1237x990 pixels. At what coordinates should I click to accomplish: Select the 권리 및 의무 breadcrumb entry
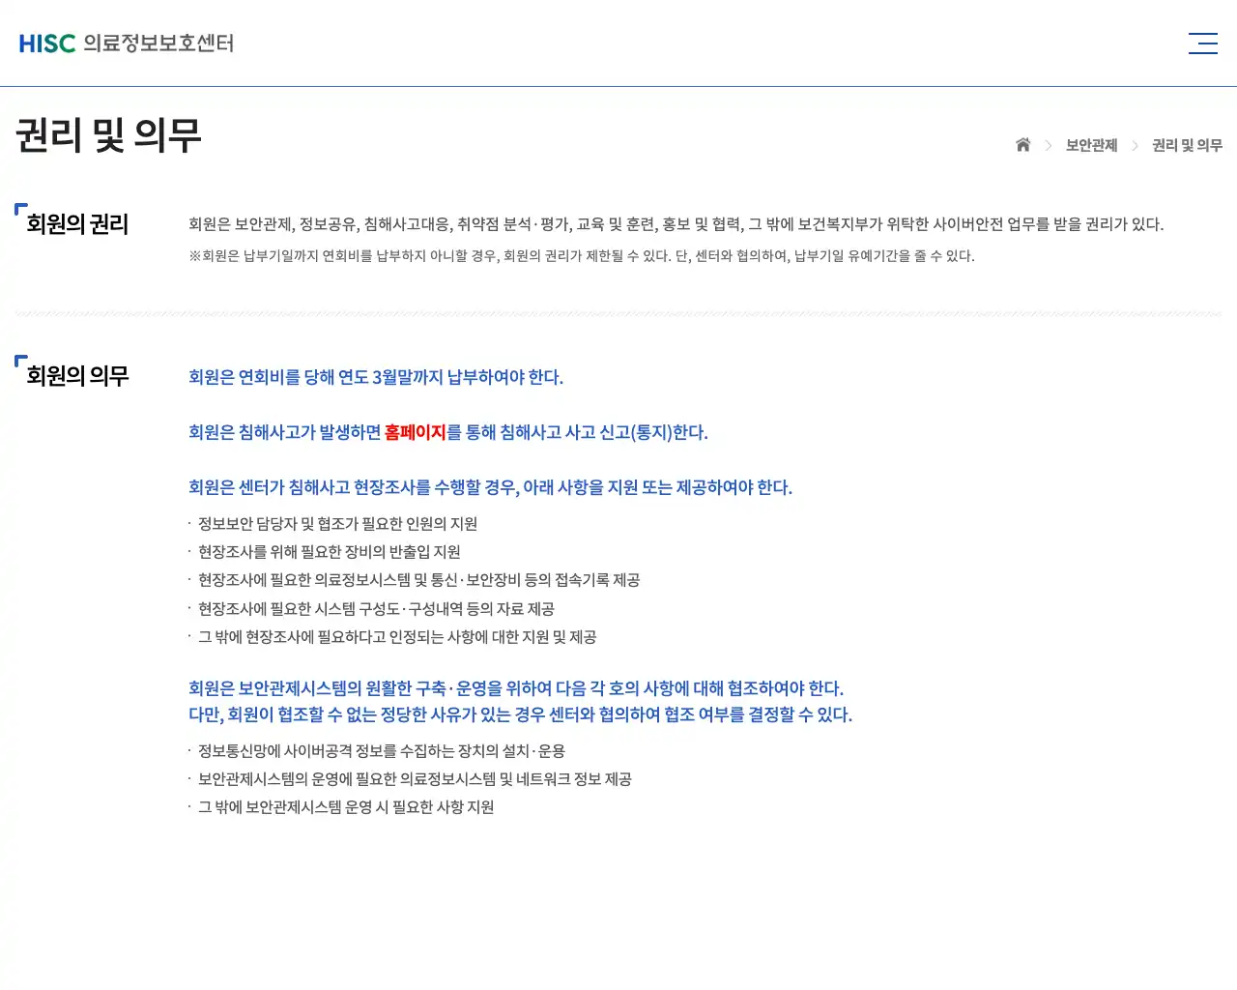pyautogui.click(x=1186, y=145)
